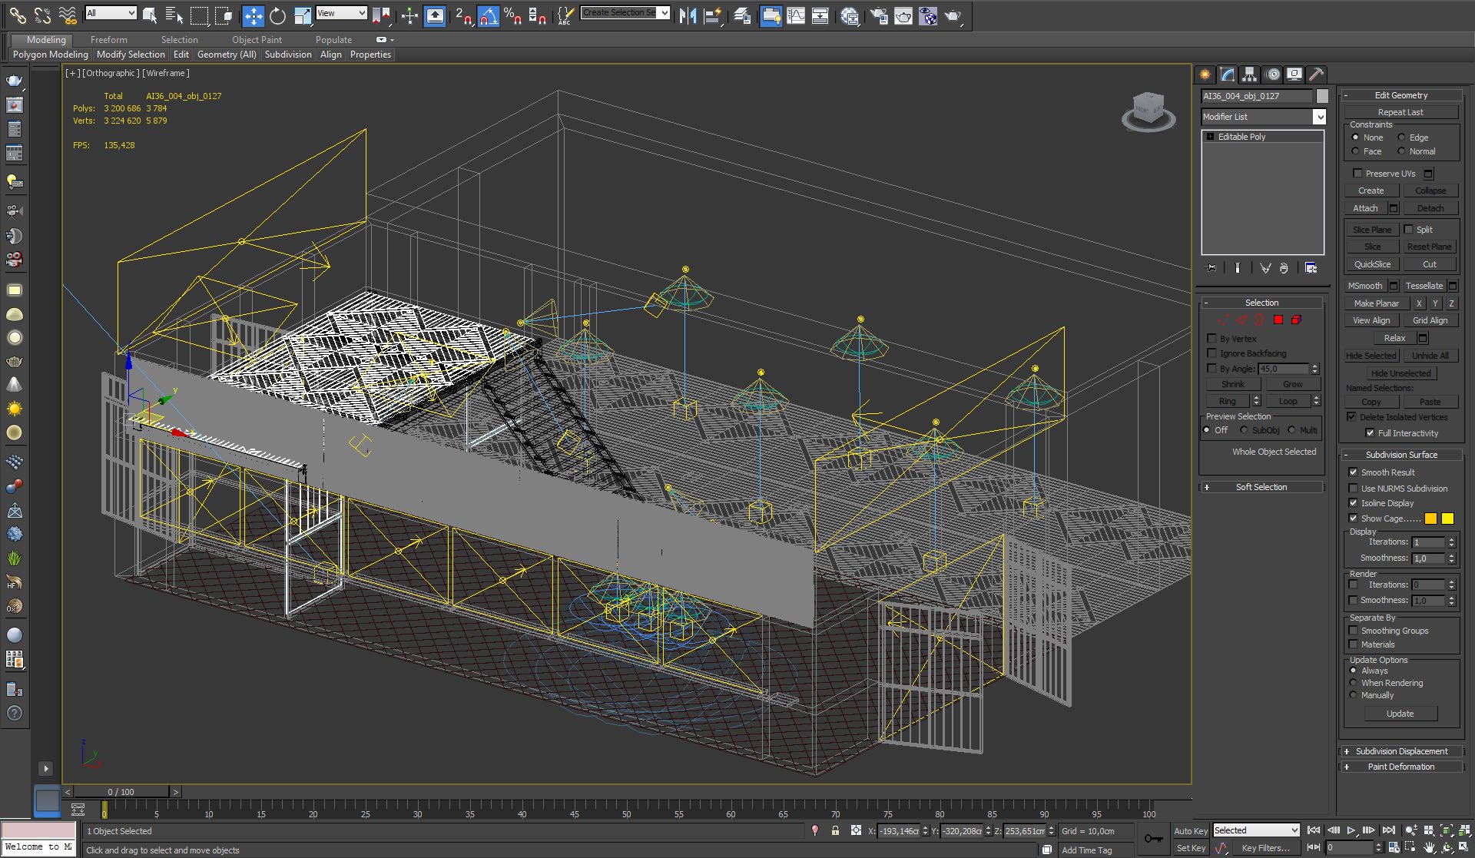Switch to the Hierarchy command panel
1475x858 pixels.
point(1250,75)
